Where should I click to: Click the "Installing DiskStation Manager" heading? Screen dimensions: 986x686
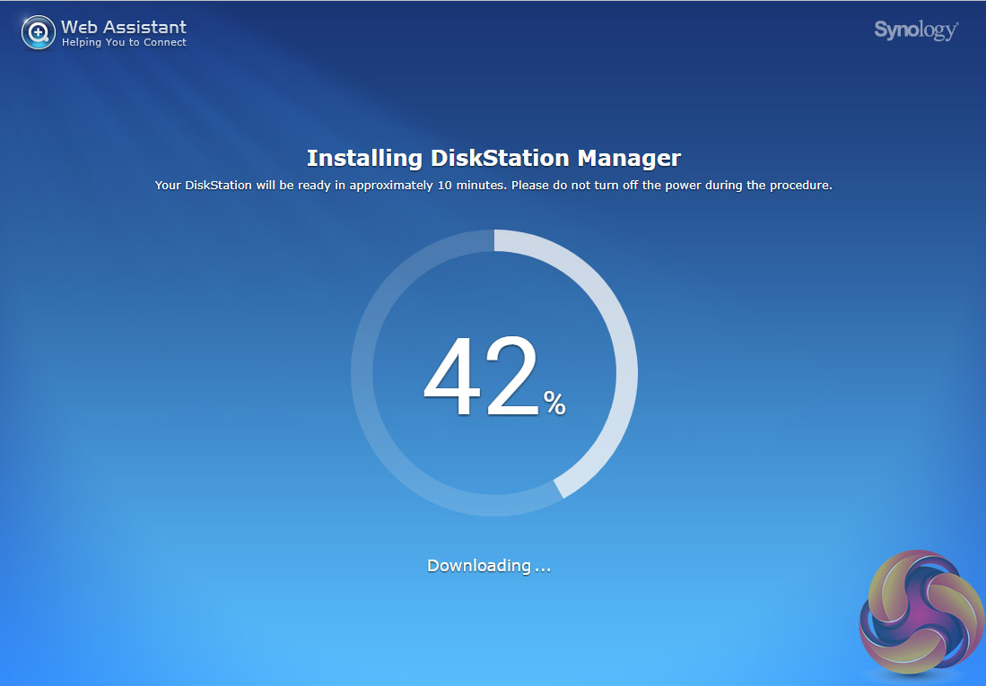[493, 158]
